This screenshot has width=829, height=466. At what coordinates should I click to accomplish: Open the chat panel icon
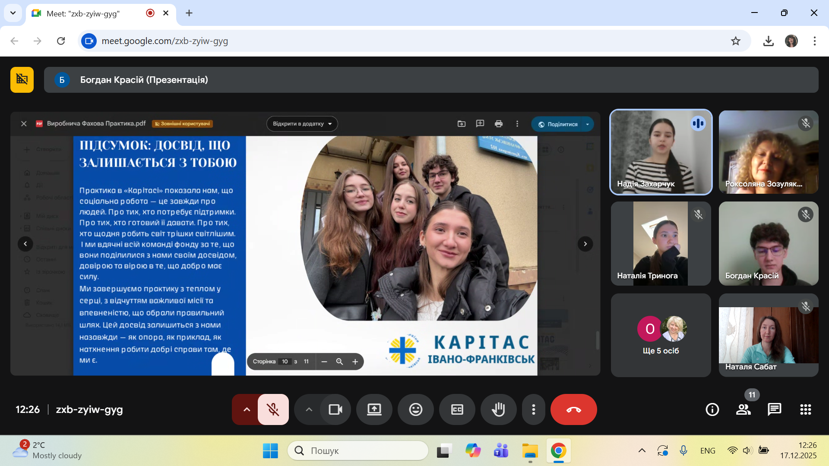point(774,409)
